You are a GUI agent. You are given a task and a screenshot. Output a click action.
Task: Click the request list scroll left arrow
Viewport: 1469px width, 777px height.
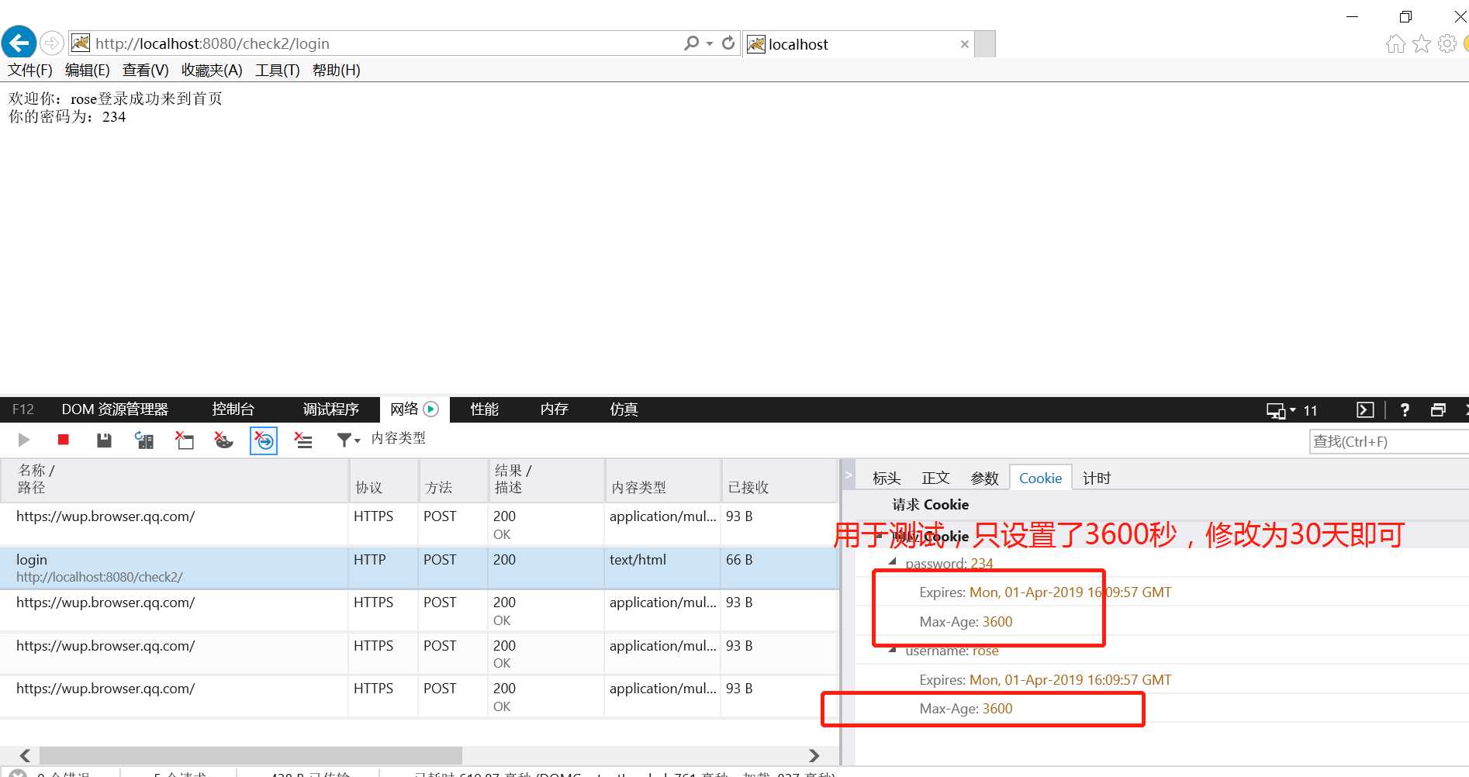point(25,755)
